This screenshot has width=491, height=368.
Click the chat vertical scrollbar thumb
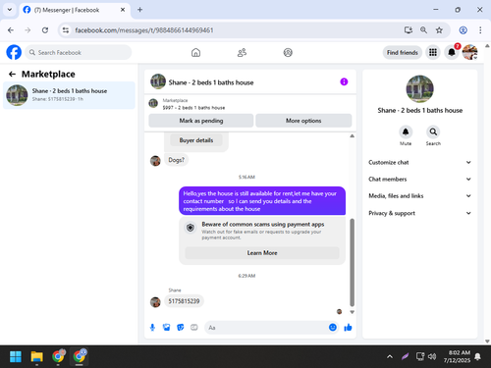click(x=352, y=262)
